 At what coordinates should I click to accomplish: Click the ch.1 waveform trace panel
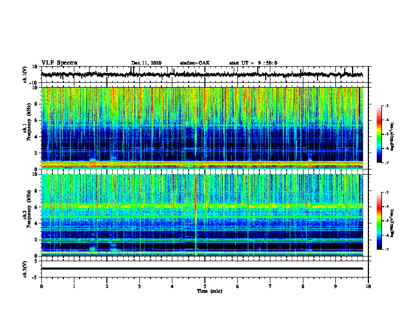(x=205, y=74)
